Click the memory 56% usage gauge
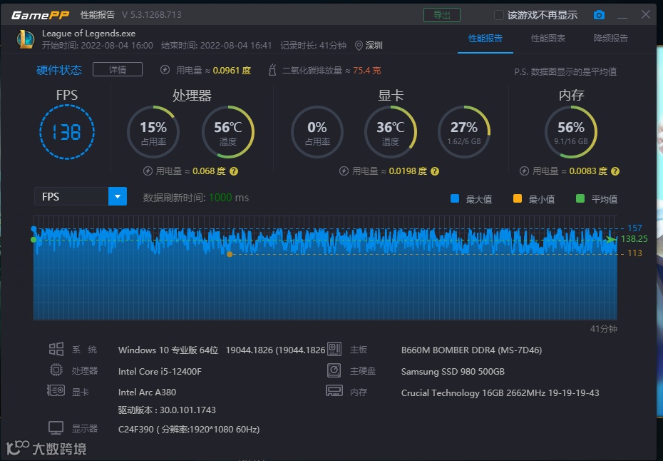Image resolution: width=663 pixels, height=461 pixels. [571, 132]
